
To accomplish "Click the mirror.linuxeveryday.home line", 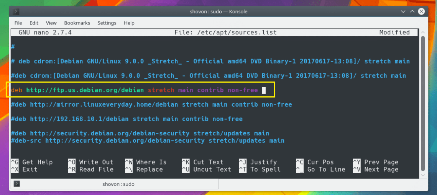I will pos(151,105).
